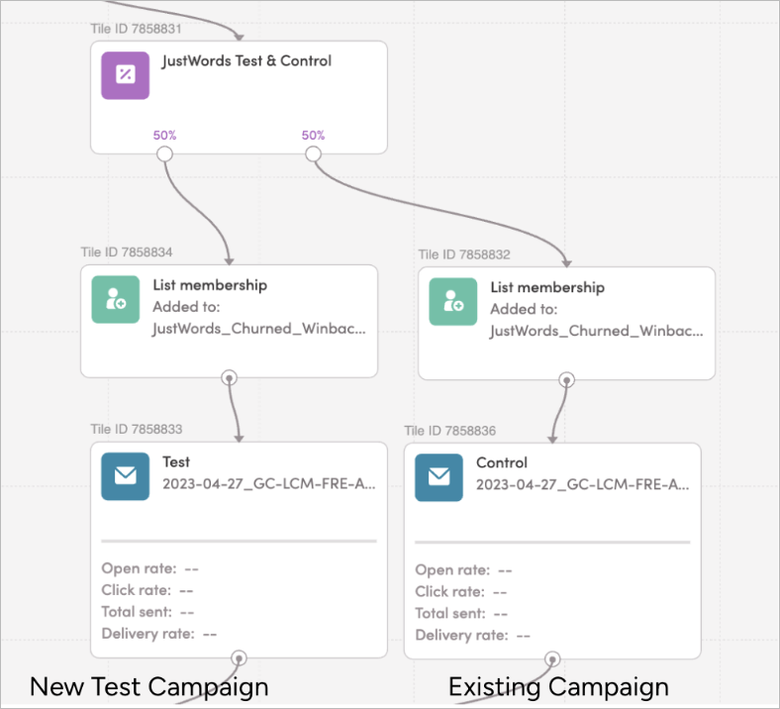Open JustWords Test & Control tile
The width and height of the screenshot is (780, 709).
click(246, 61)
